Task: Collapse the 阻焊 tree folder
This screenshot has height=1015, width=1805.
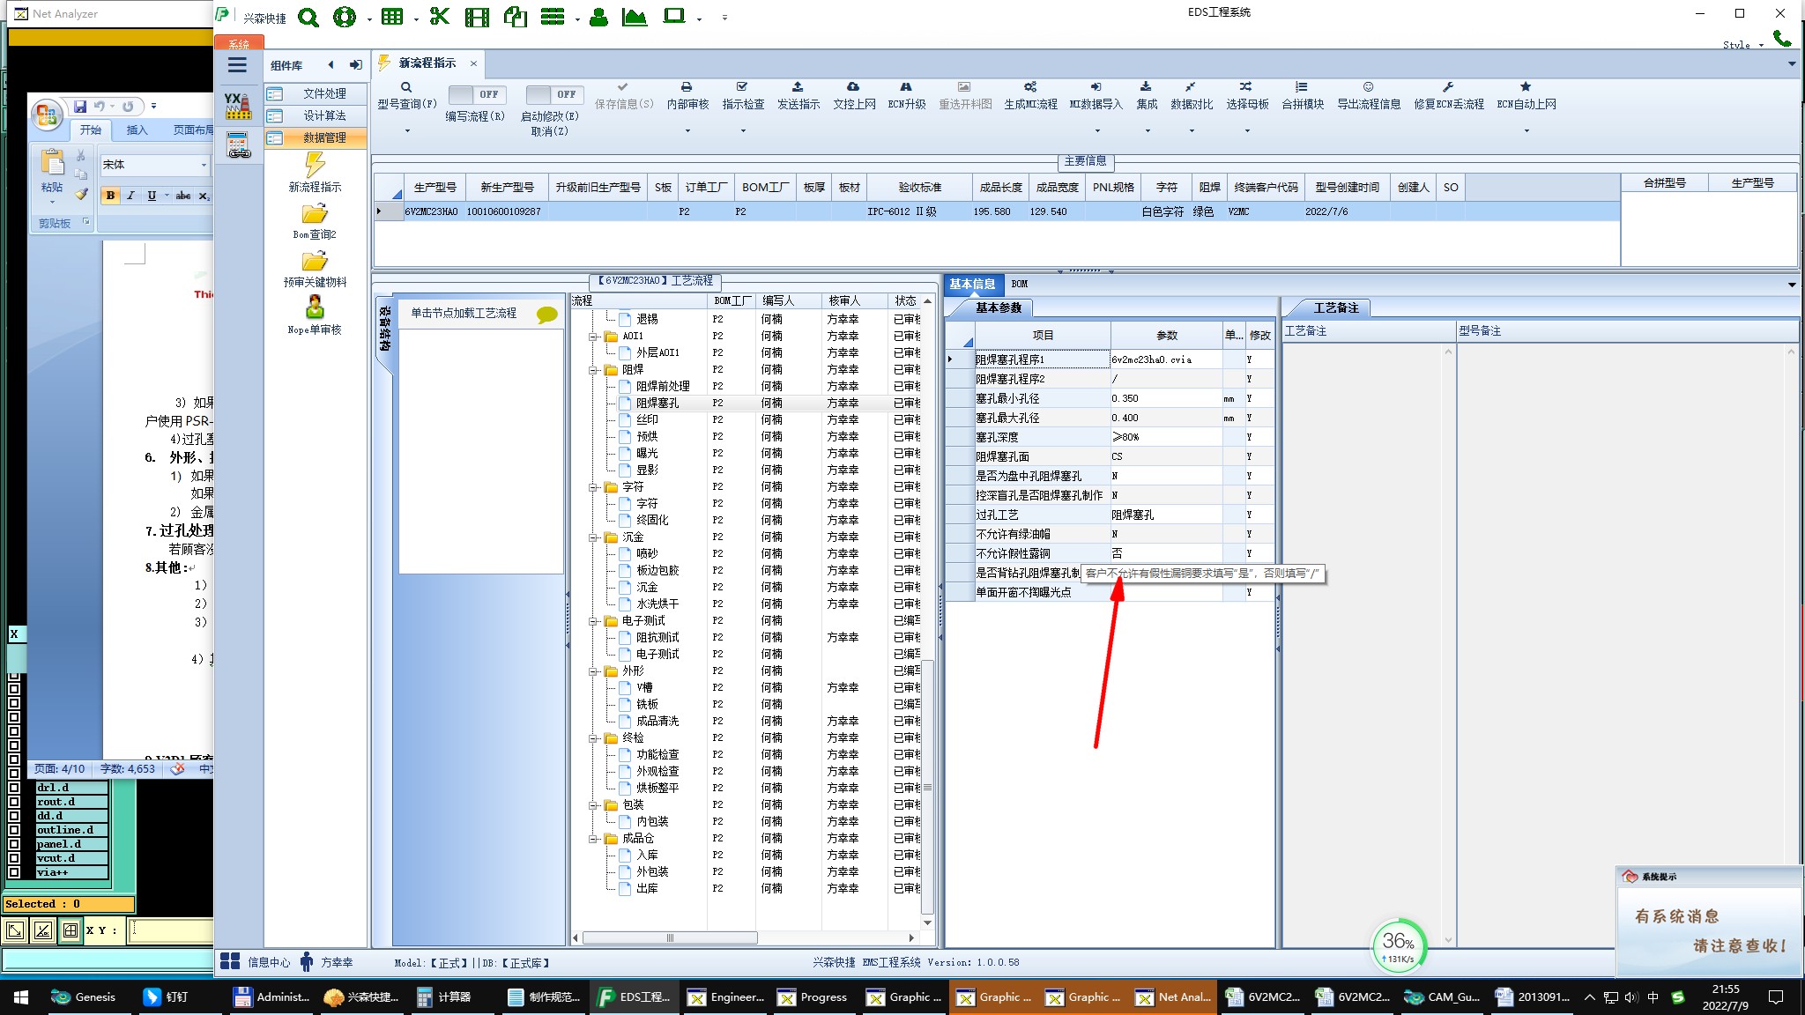Action: tap(594, 370)
